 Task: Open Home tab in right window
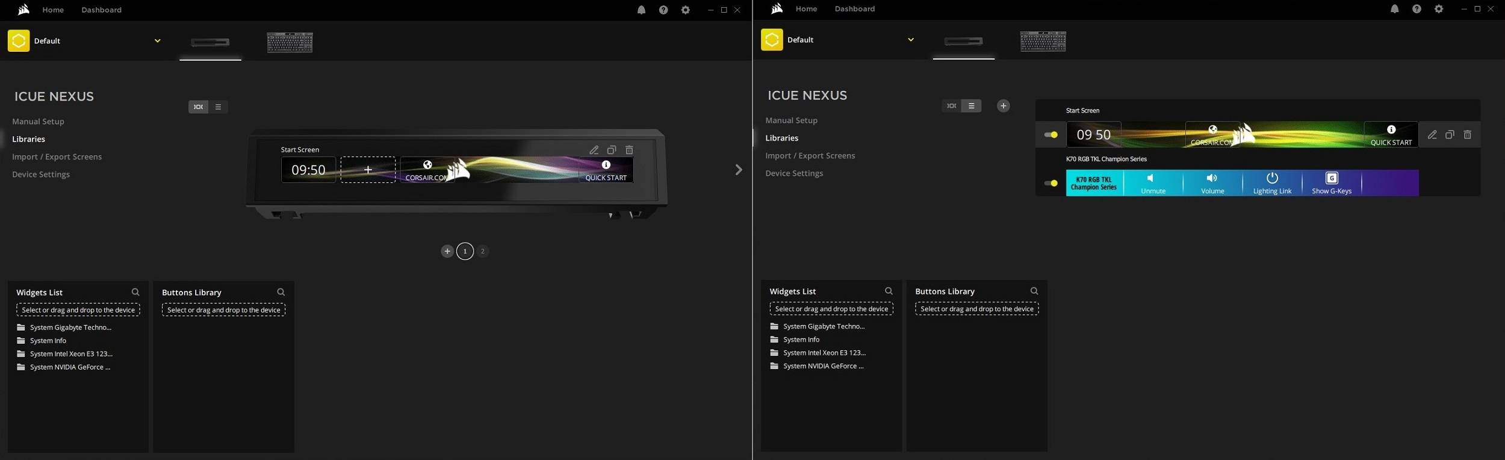pyautogui.click(x=806, y=9)
